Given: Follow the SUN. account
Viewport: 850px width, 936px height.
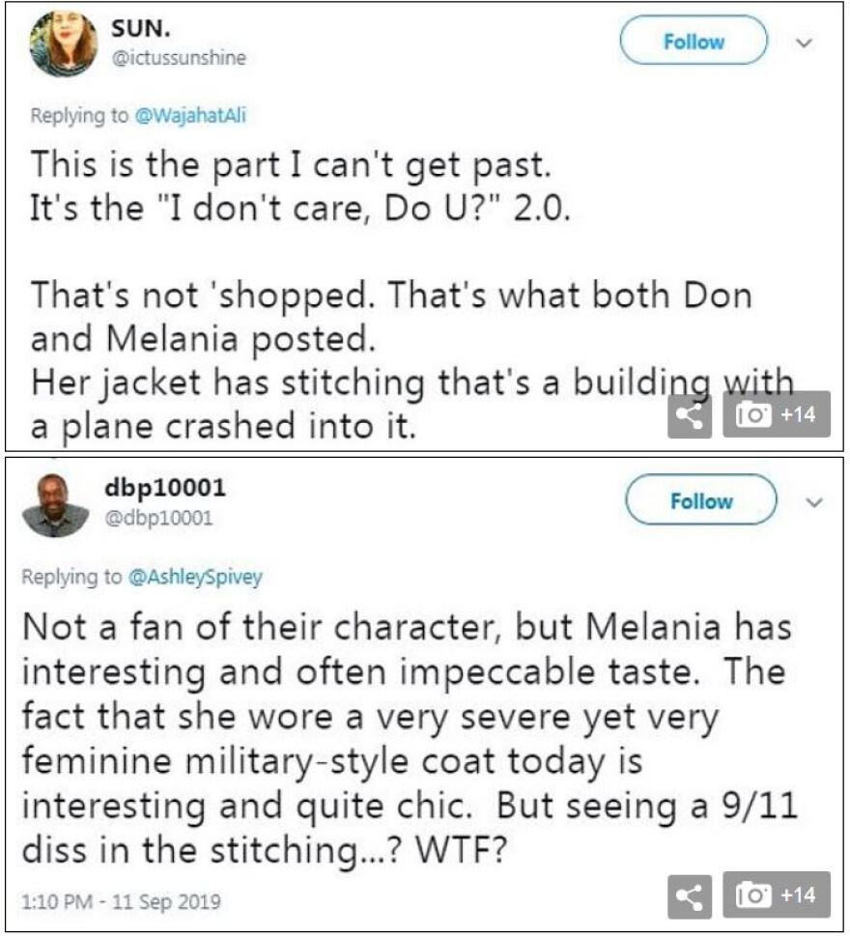Looking at the screenshot, I should pyautogui.click(x=693, y=42).
